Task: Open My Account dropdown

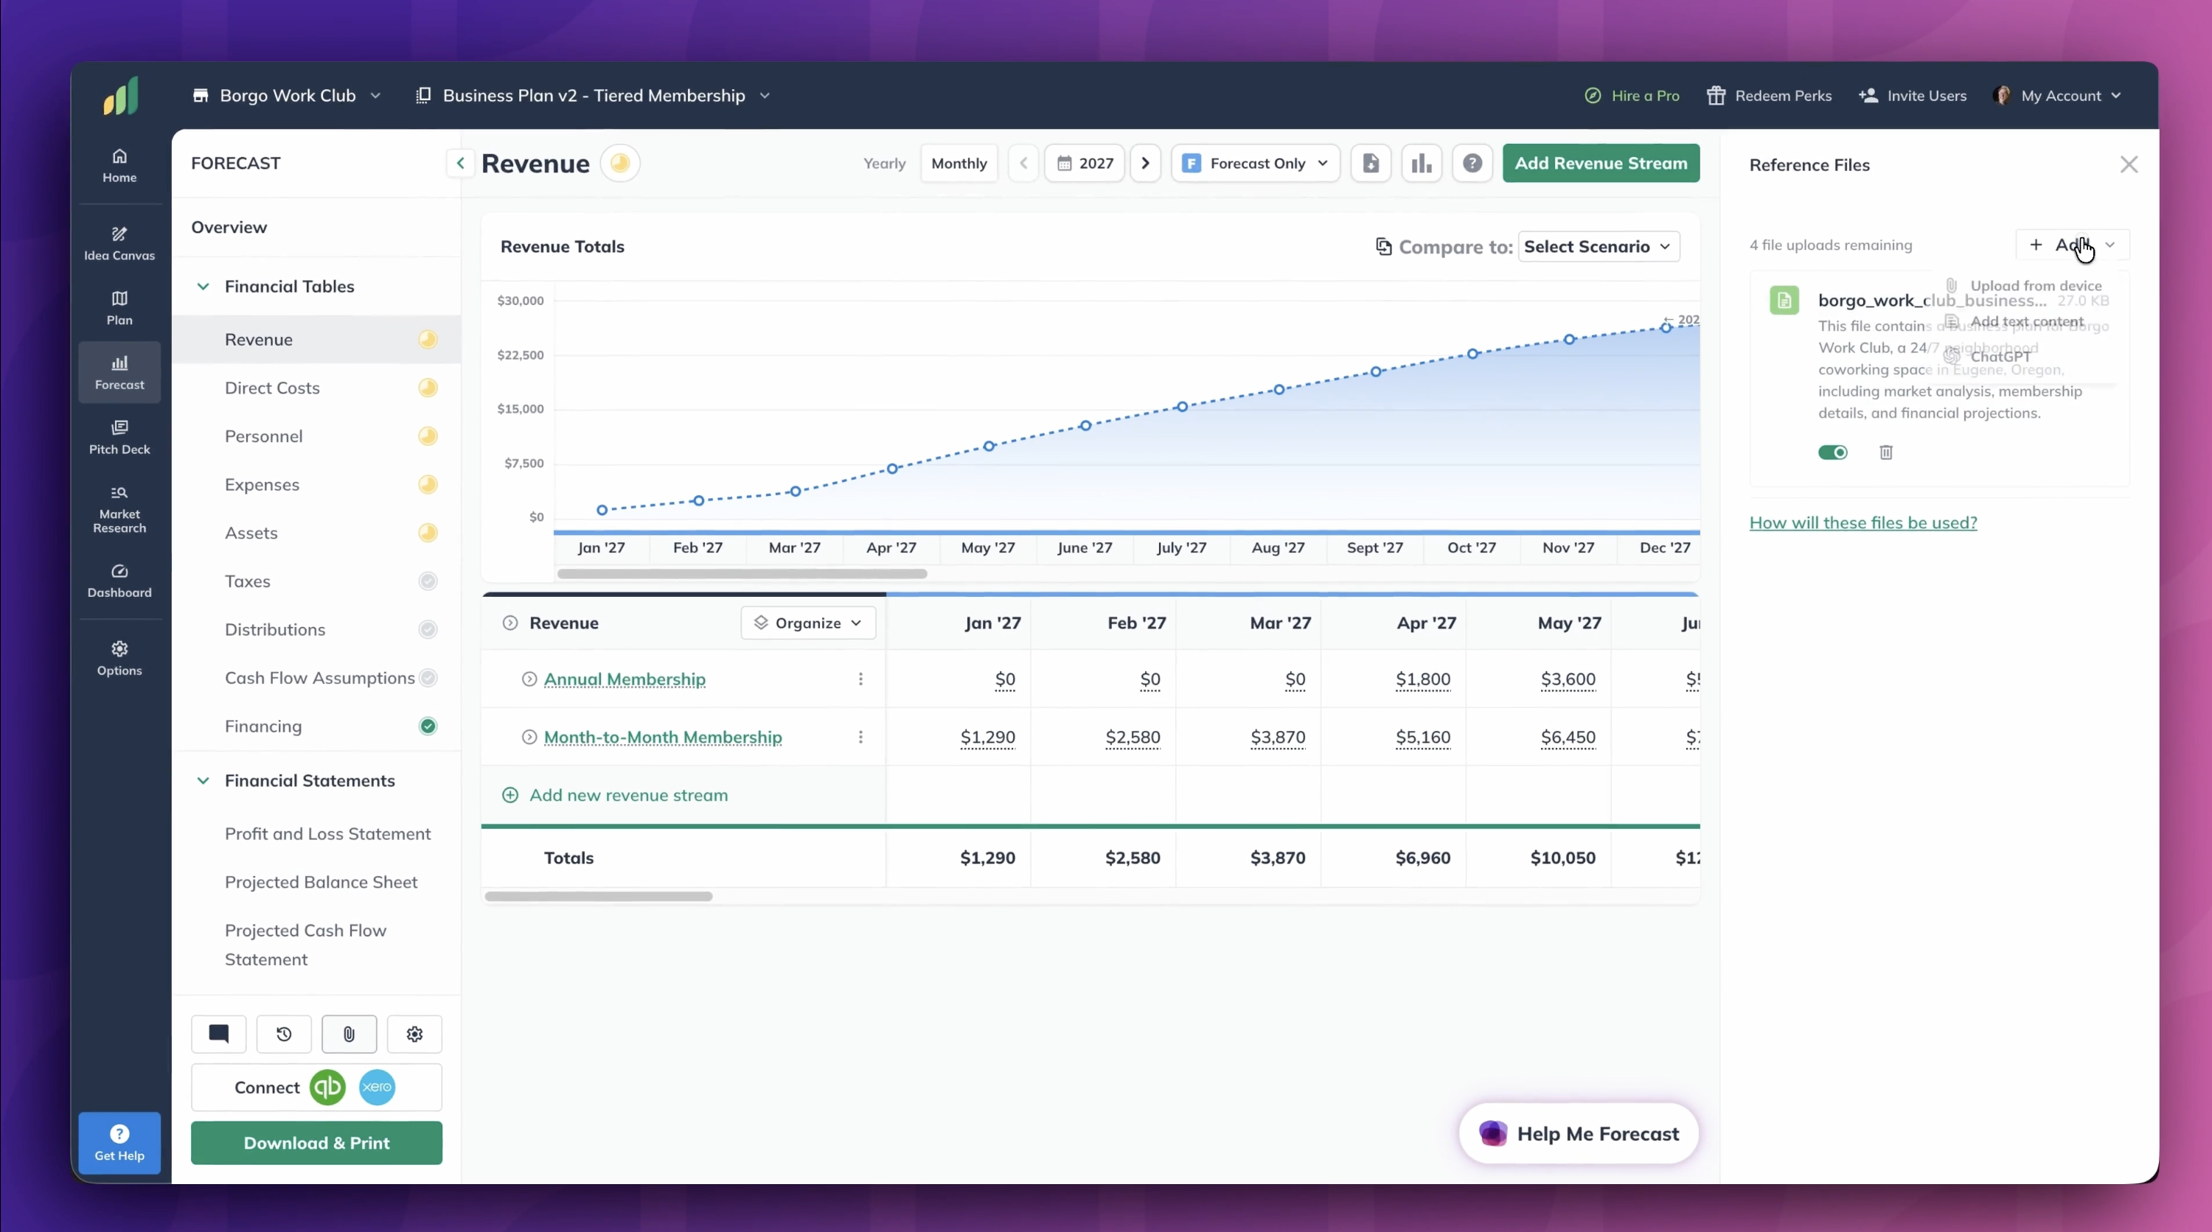Action: 2057,95
